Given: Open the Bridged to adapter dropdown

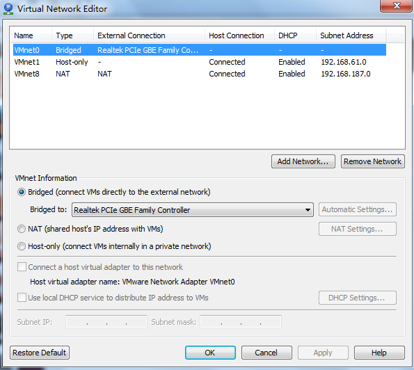Looking at the screenshot, I should coord(193,210).
